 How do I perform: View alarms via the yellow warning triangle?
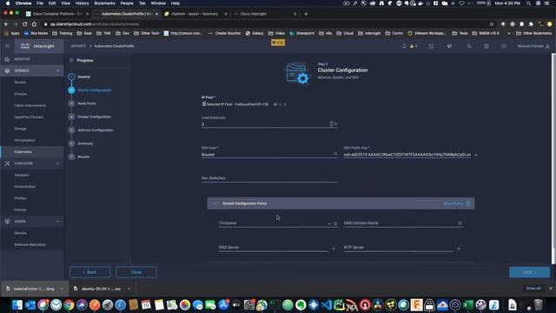point(412,46)
